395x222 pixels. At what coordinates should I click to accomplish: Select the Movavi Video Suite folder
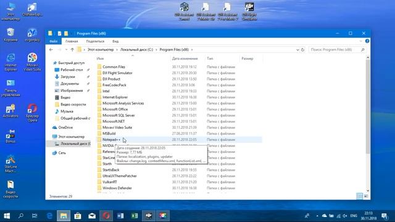coord(117,128)
